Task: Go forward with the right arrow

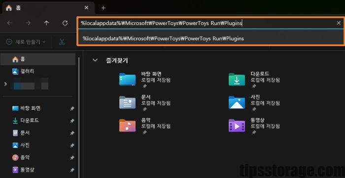Action: (x=28, y=23)
